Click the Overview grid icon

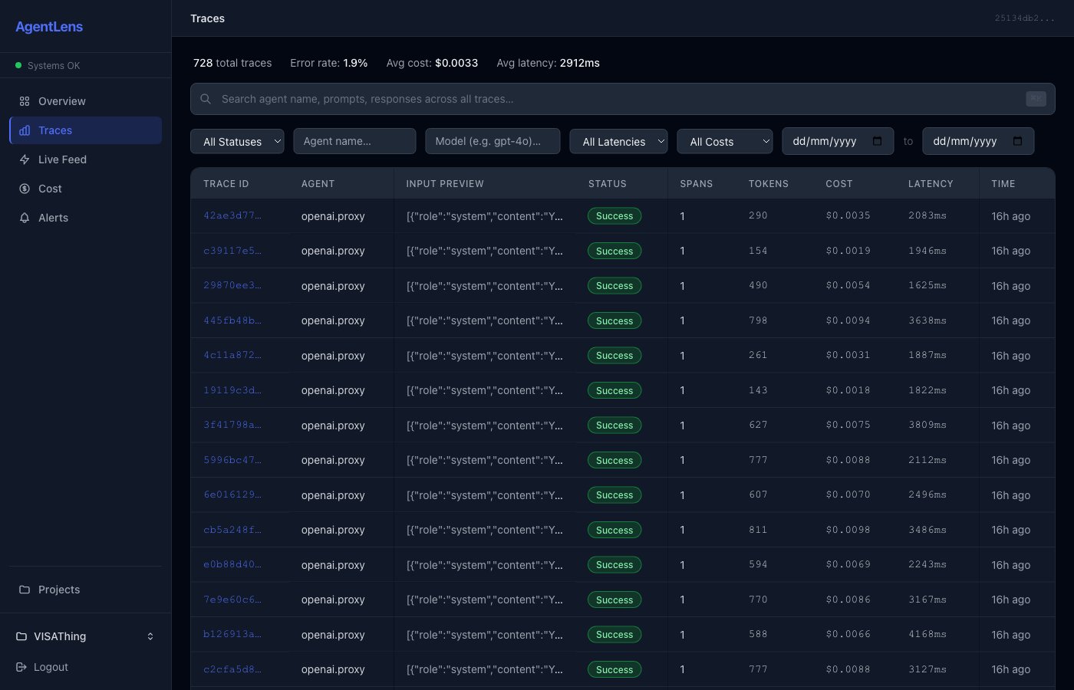25,101
